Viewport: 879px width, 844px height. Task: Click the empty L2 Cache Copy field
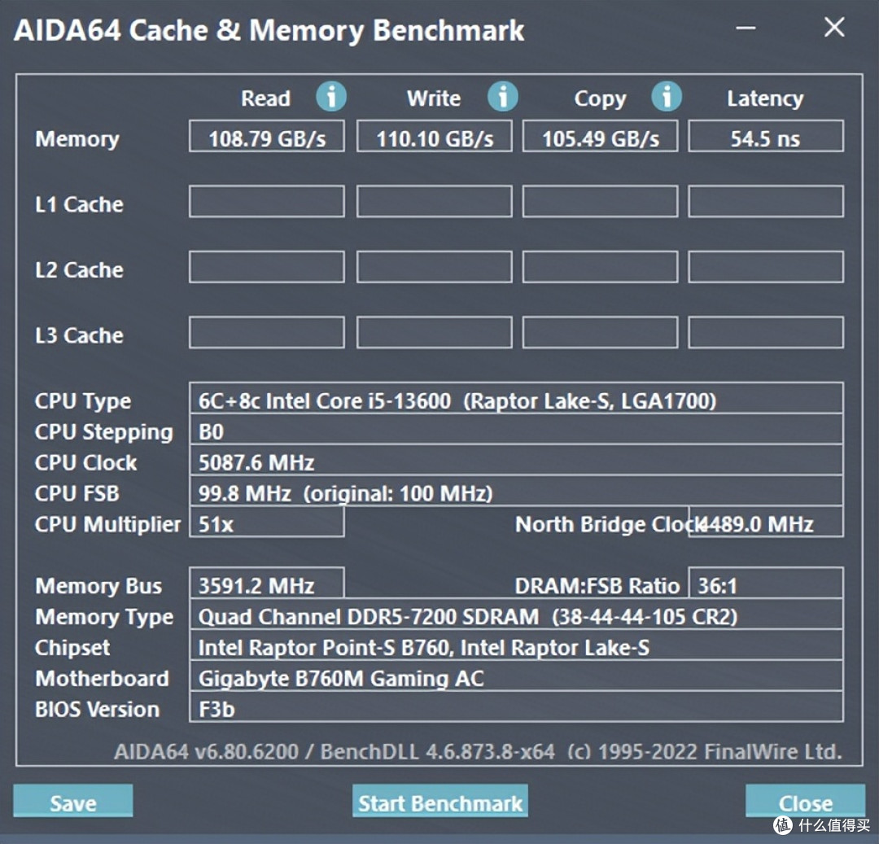click(x=600, y=266)
